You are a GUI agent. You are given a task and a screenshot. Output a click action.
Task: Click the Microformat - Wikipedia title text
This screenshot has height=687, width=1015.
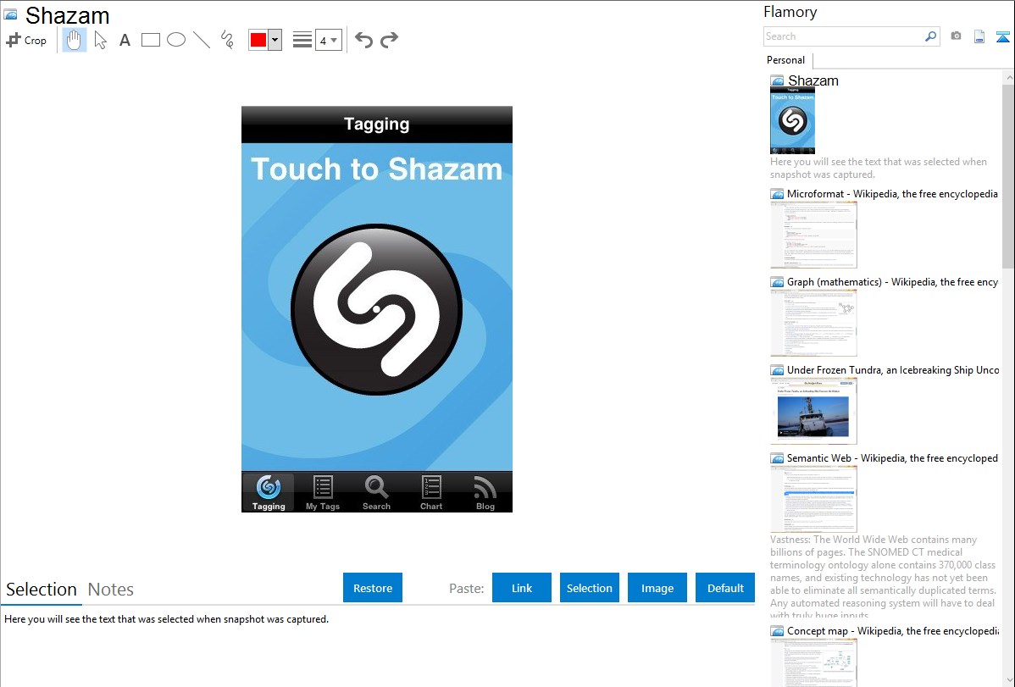892,194
